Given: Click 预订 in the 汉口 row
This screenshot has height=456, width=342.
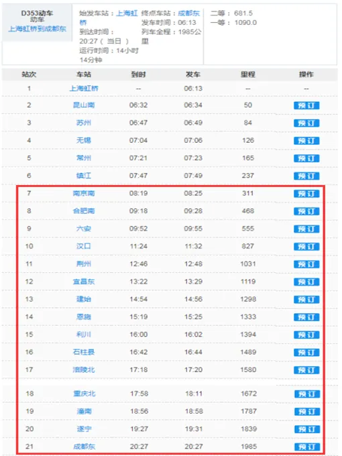Looking at the screenshot, I should [306, 246].
